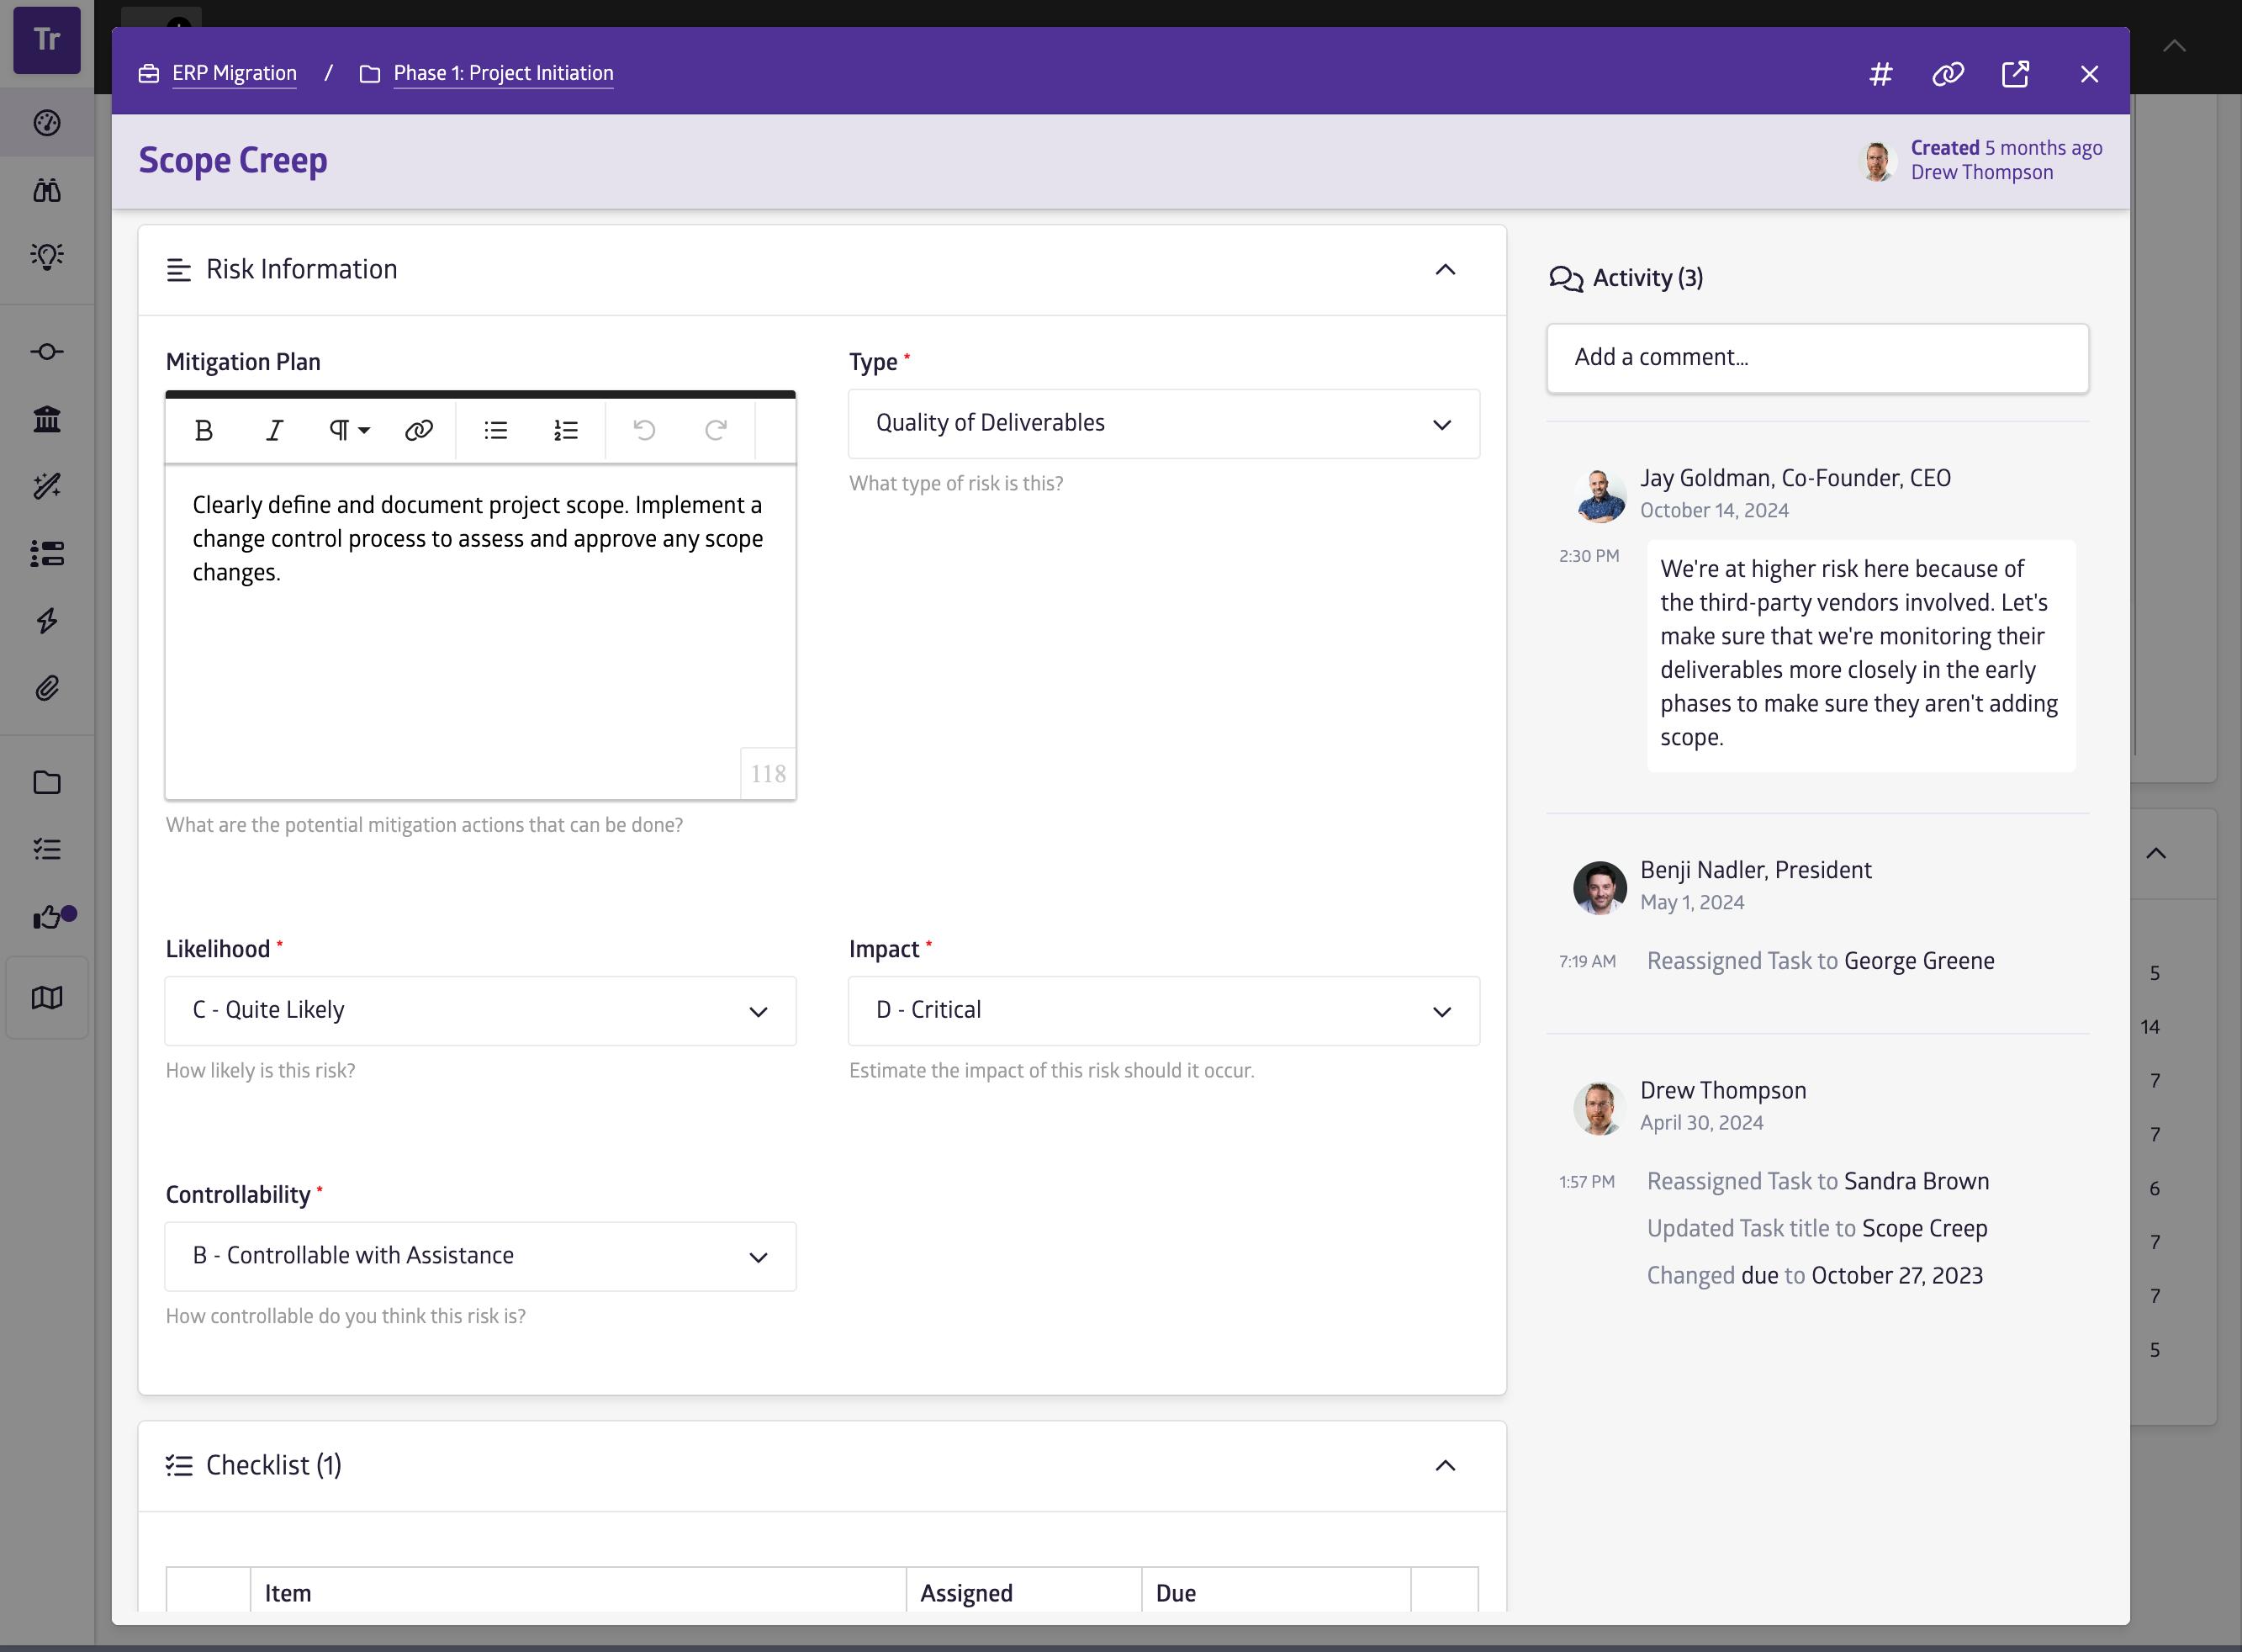Open the Likelihood dropdown
The image size is (2242, 1652).
coord(480,1011)
